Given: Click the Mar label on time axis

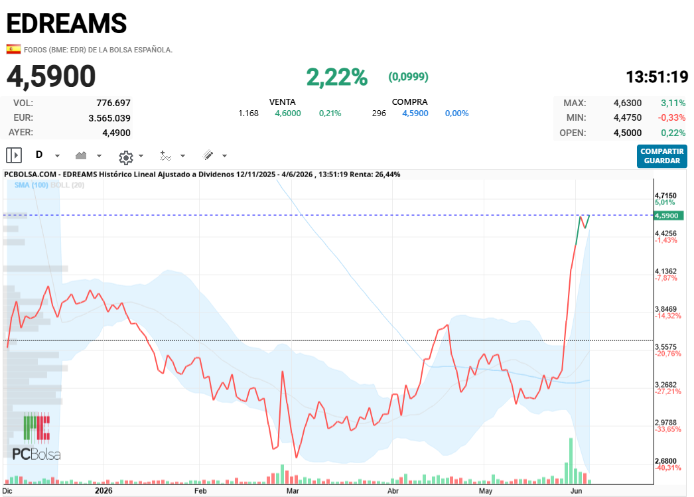Looking at the screenshot, I should click(x=293, y=491).
